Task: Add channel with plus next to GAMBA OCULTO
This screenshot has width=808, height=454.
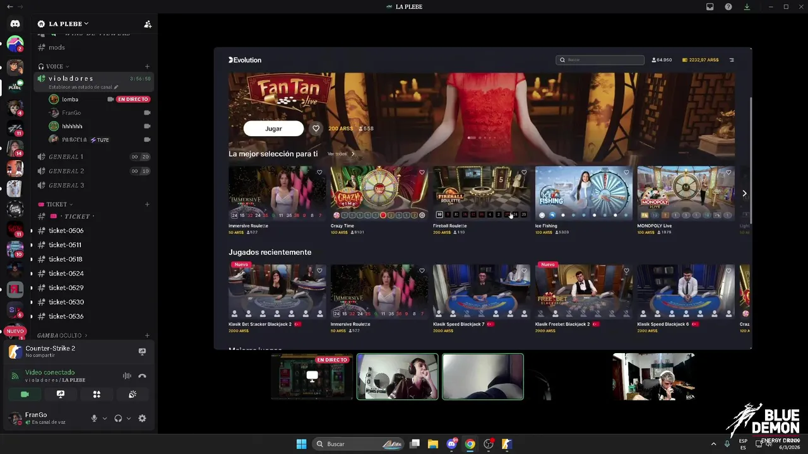Action: point(147,335)
